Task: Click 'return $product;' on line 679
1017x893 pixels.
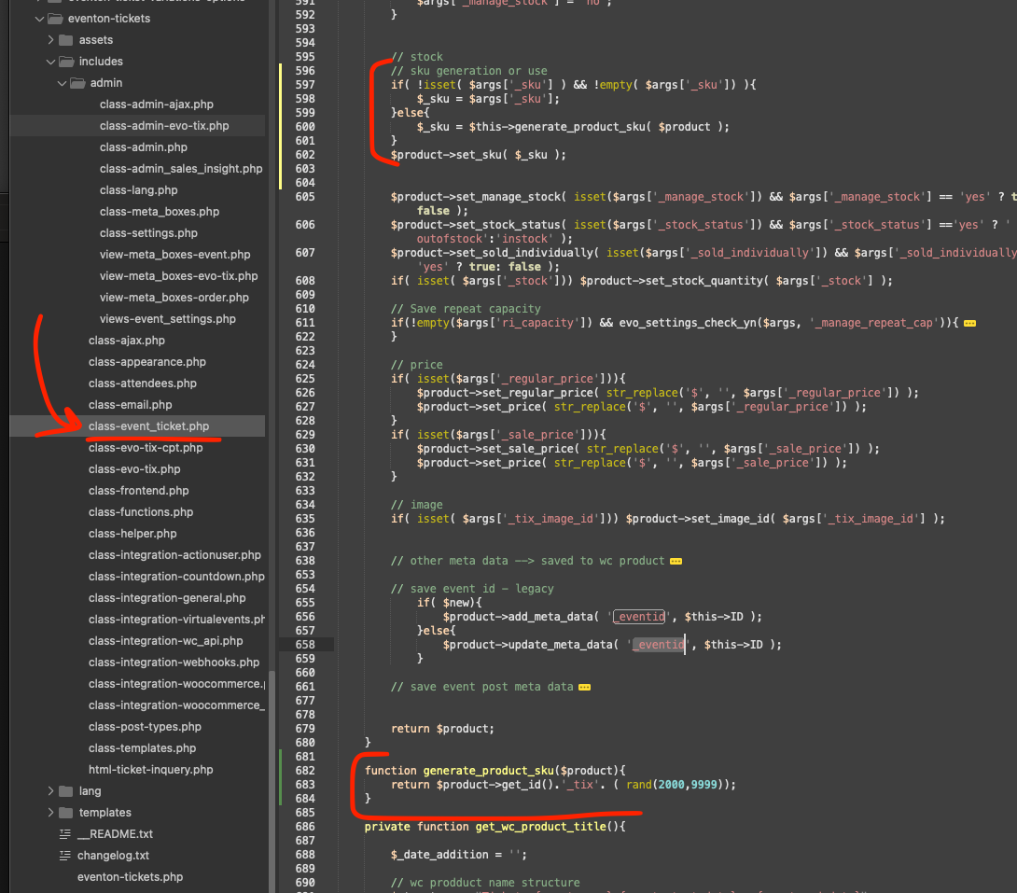Action: point(442,729)
